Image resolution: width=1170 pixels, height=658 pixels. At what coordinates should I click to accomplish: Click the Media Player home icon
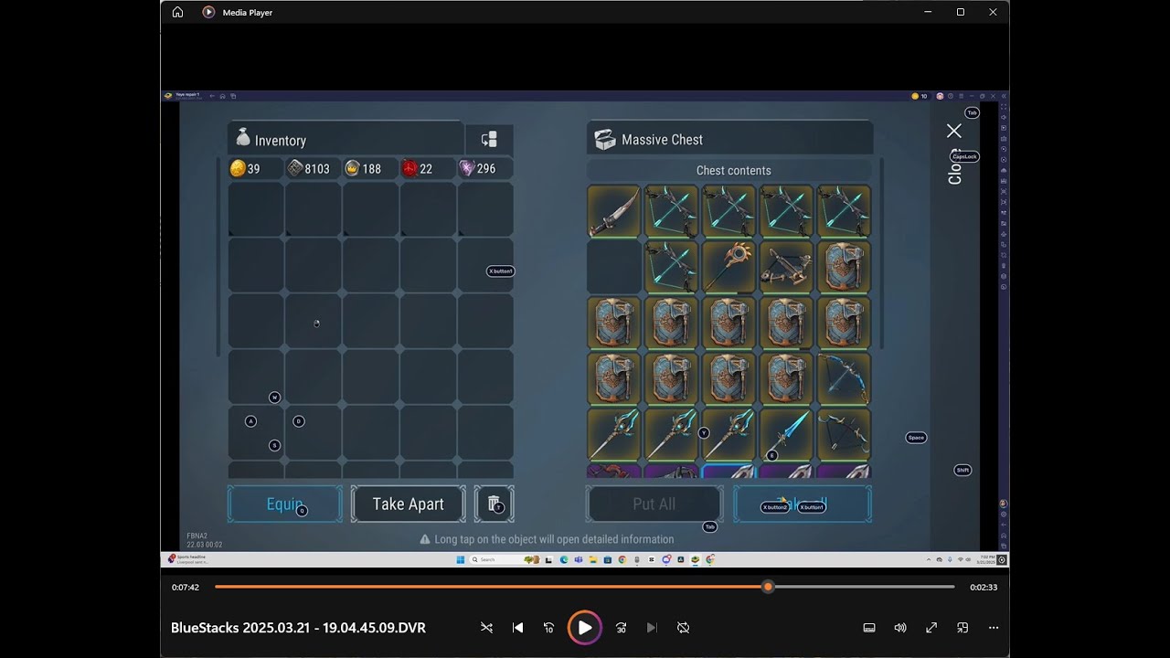pos(177,12)
